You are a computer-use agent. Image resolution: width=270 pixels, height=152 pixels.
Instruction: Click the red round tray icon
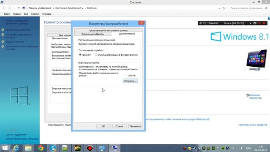(x=185, y=148)
